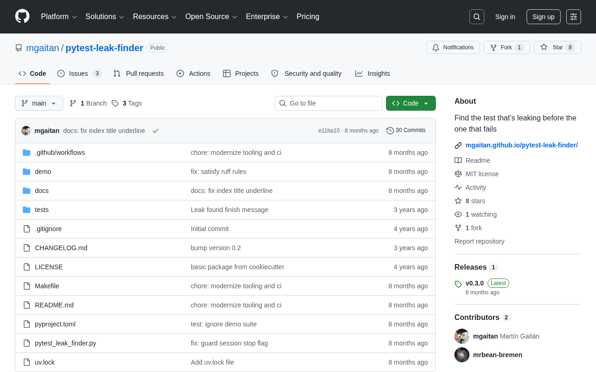Open appearance settings sliders icon
Image resolution: width=596 pixels, height=372 pixels.
click(x=574, y=17)
